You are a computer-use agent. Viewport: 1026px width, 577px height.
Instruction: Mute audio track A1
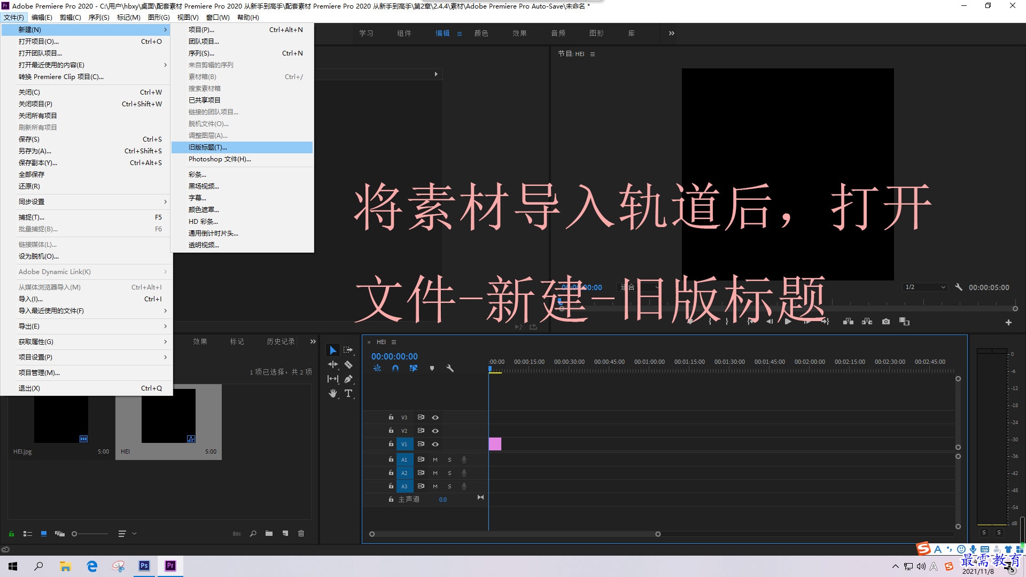435,459
